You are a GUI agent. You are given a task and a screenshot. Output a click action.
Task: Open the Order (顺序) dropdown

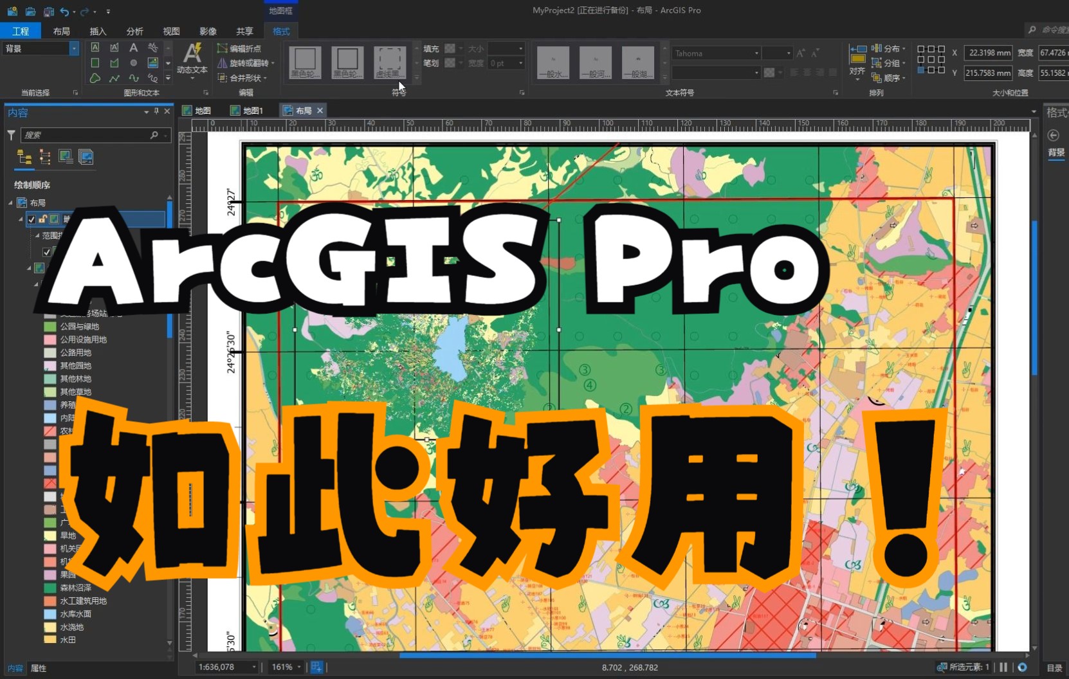coord(888,78)
